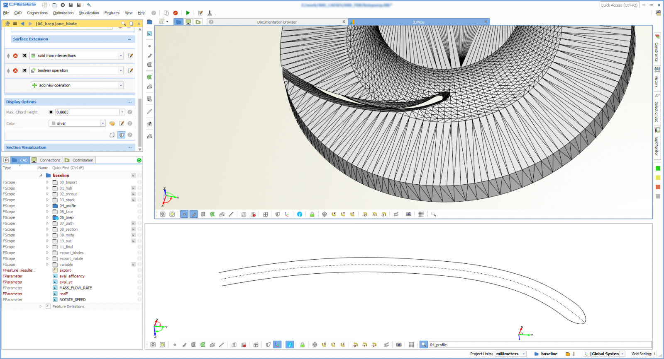The width and height of the screenshot is (664, 359).
Task: Expand the 06_brep scope in the tree
Action: click(x=47, y=217)
